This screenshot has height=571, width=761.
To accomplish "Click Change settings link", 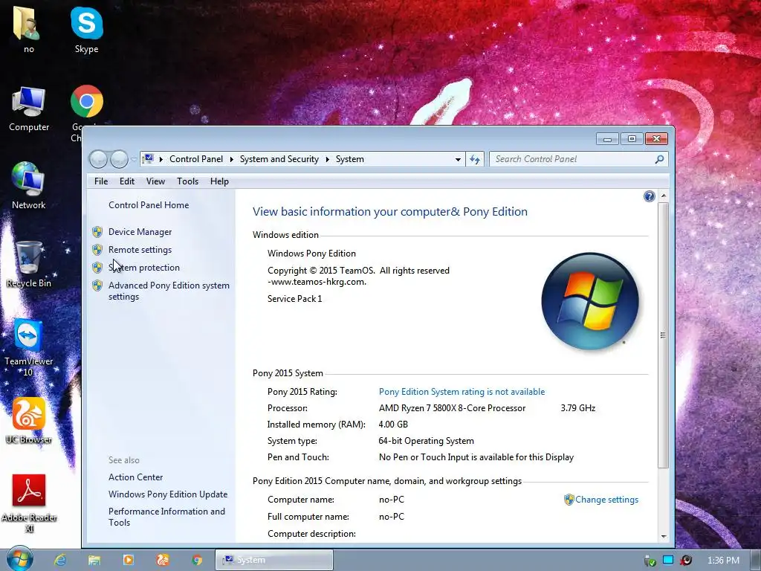I will (x=606, y=500).
